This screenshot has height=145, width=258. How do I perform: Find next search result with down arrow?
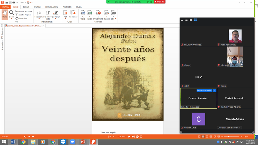coord(29,137)
